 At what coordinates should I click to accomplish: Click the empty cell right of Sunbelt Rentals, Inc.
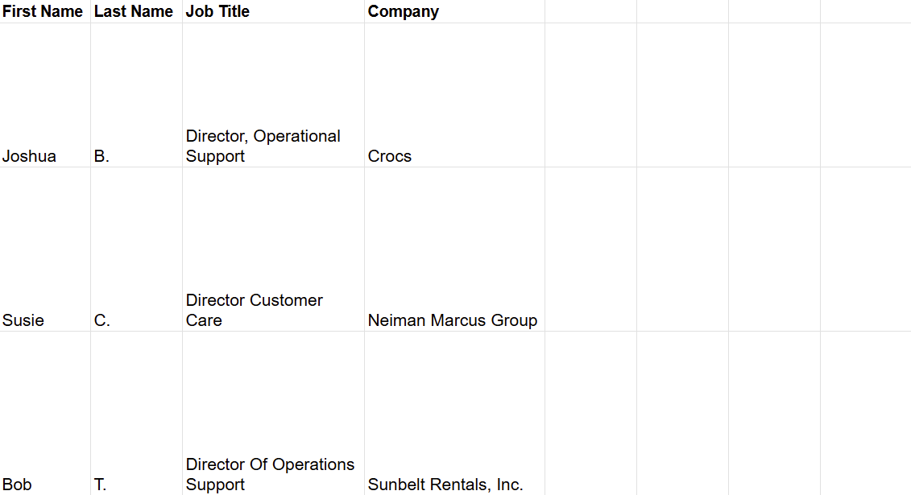tap(591, 413)
